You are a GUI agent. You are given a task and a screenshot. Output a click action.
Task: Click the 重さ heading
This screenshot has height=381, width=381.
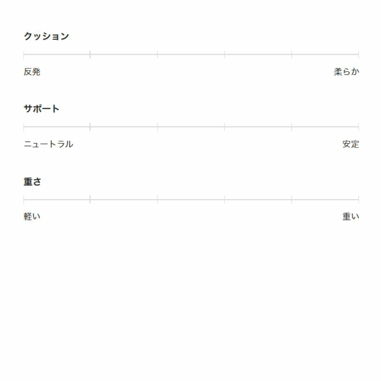32,182
